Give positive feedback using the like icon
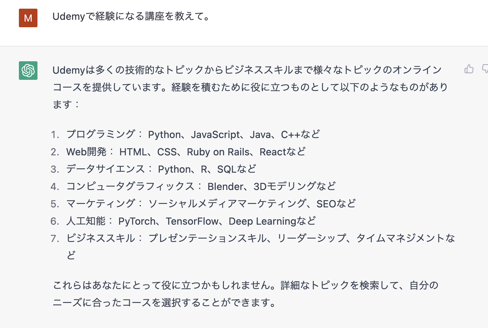Image resolution: width=488 pixels, height=328 pixels. 468,69
